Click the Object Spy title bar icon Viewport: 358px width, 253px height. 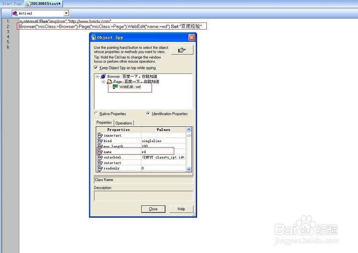pos(93,37)
